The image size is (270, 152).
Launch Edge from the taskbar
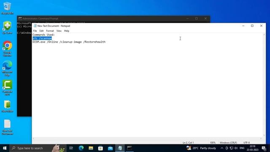(x=81, y=148)
